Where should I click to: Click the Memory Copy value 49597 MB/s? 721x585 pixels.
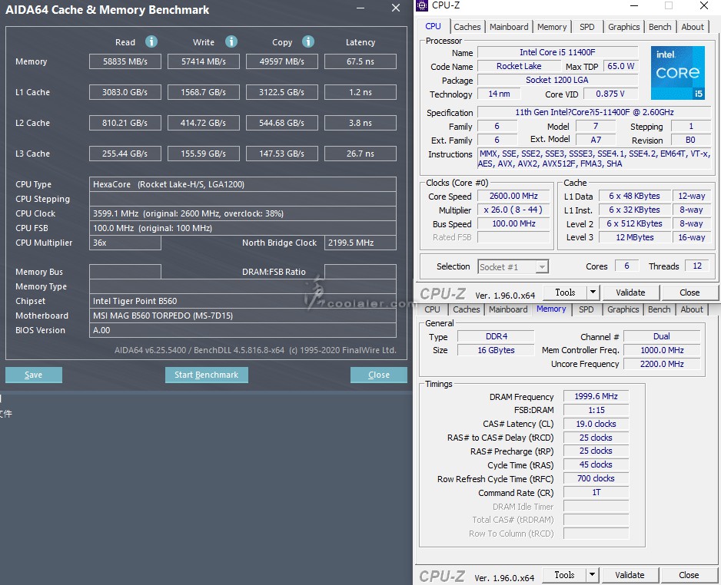[x=282, y=61]
